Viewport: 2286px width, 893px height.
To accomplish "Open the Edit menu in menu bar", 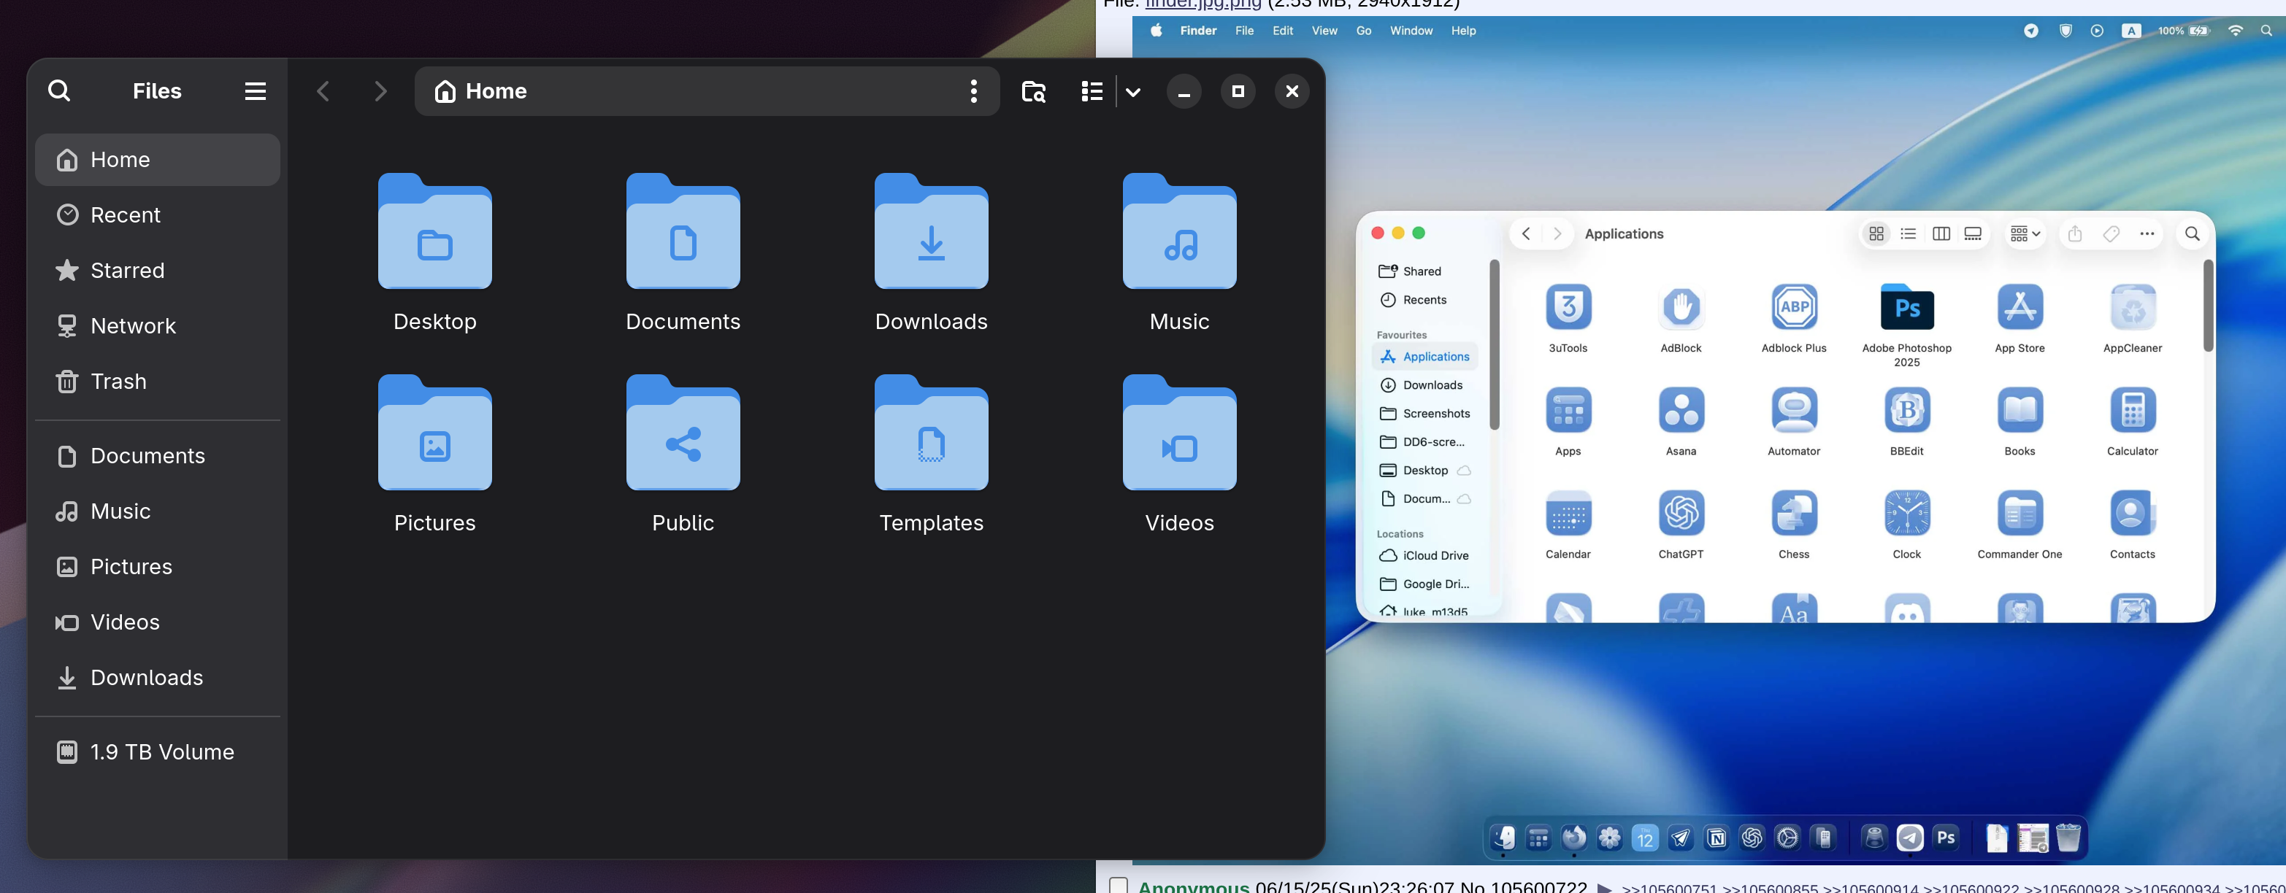I will coord(1282,31).
